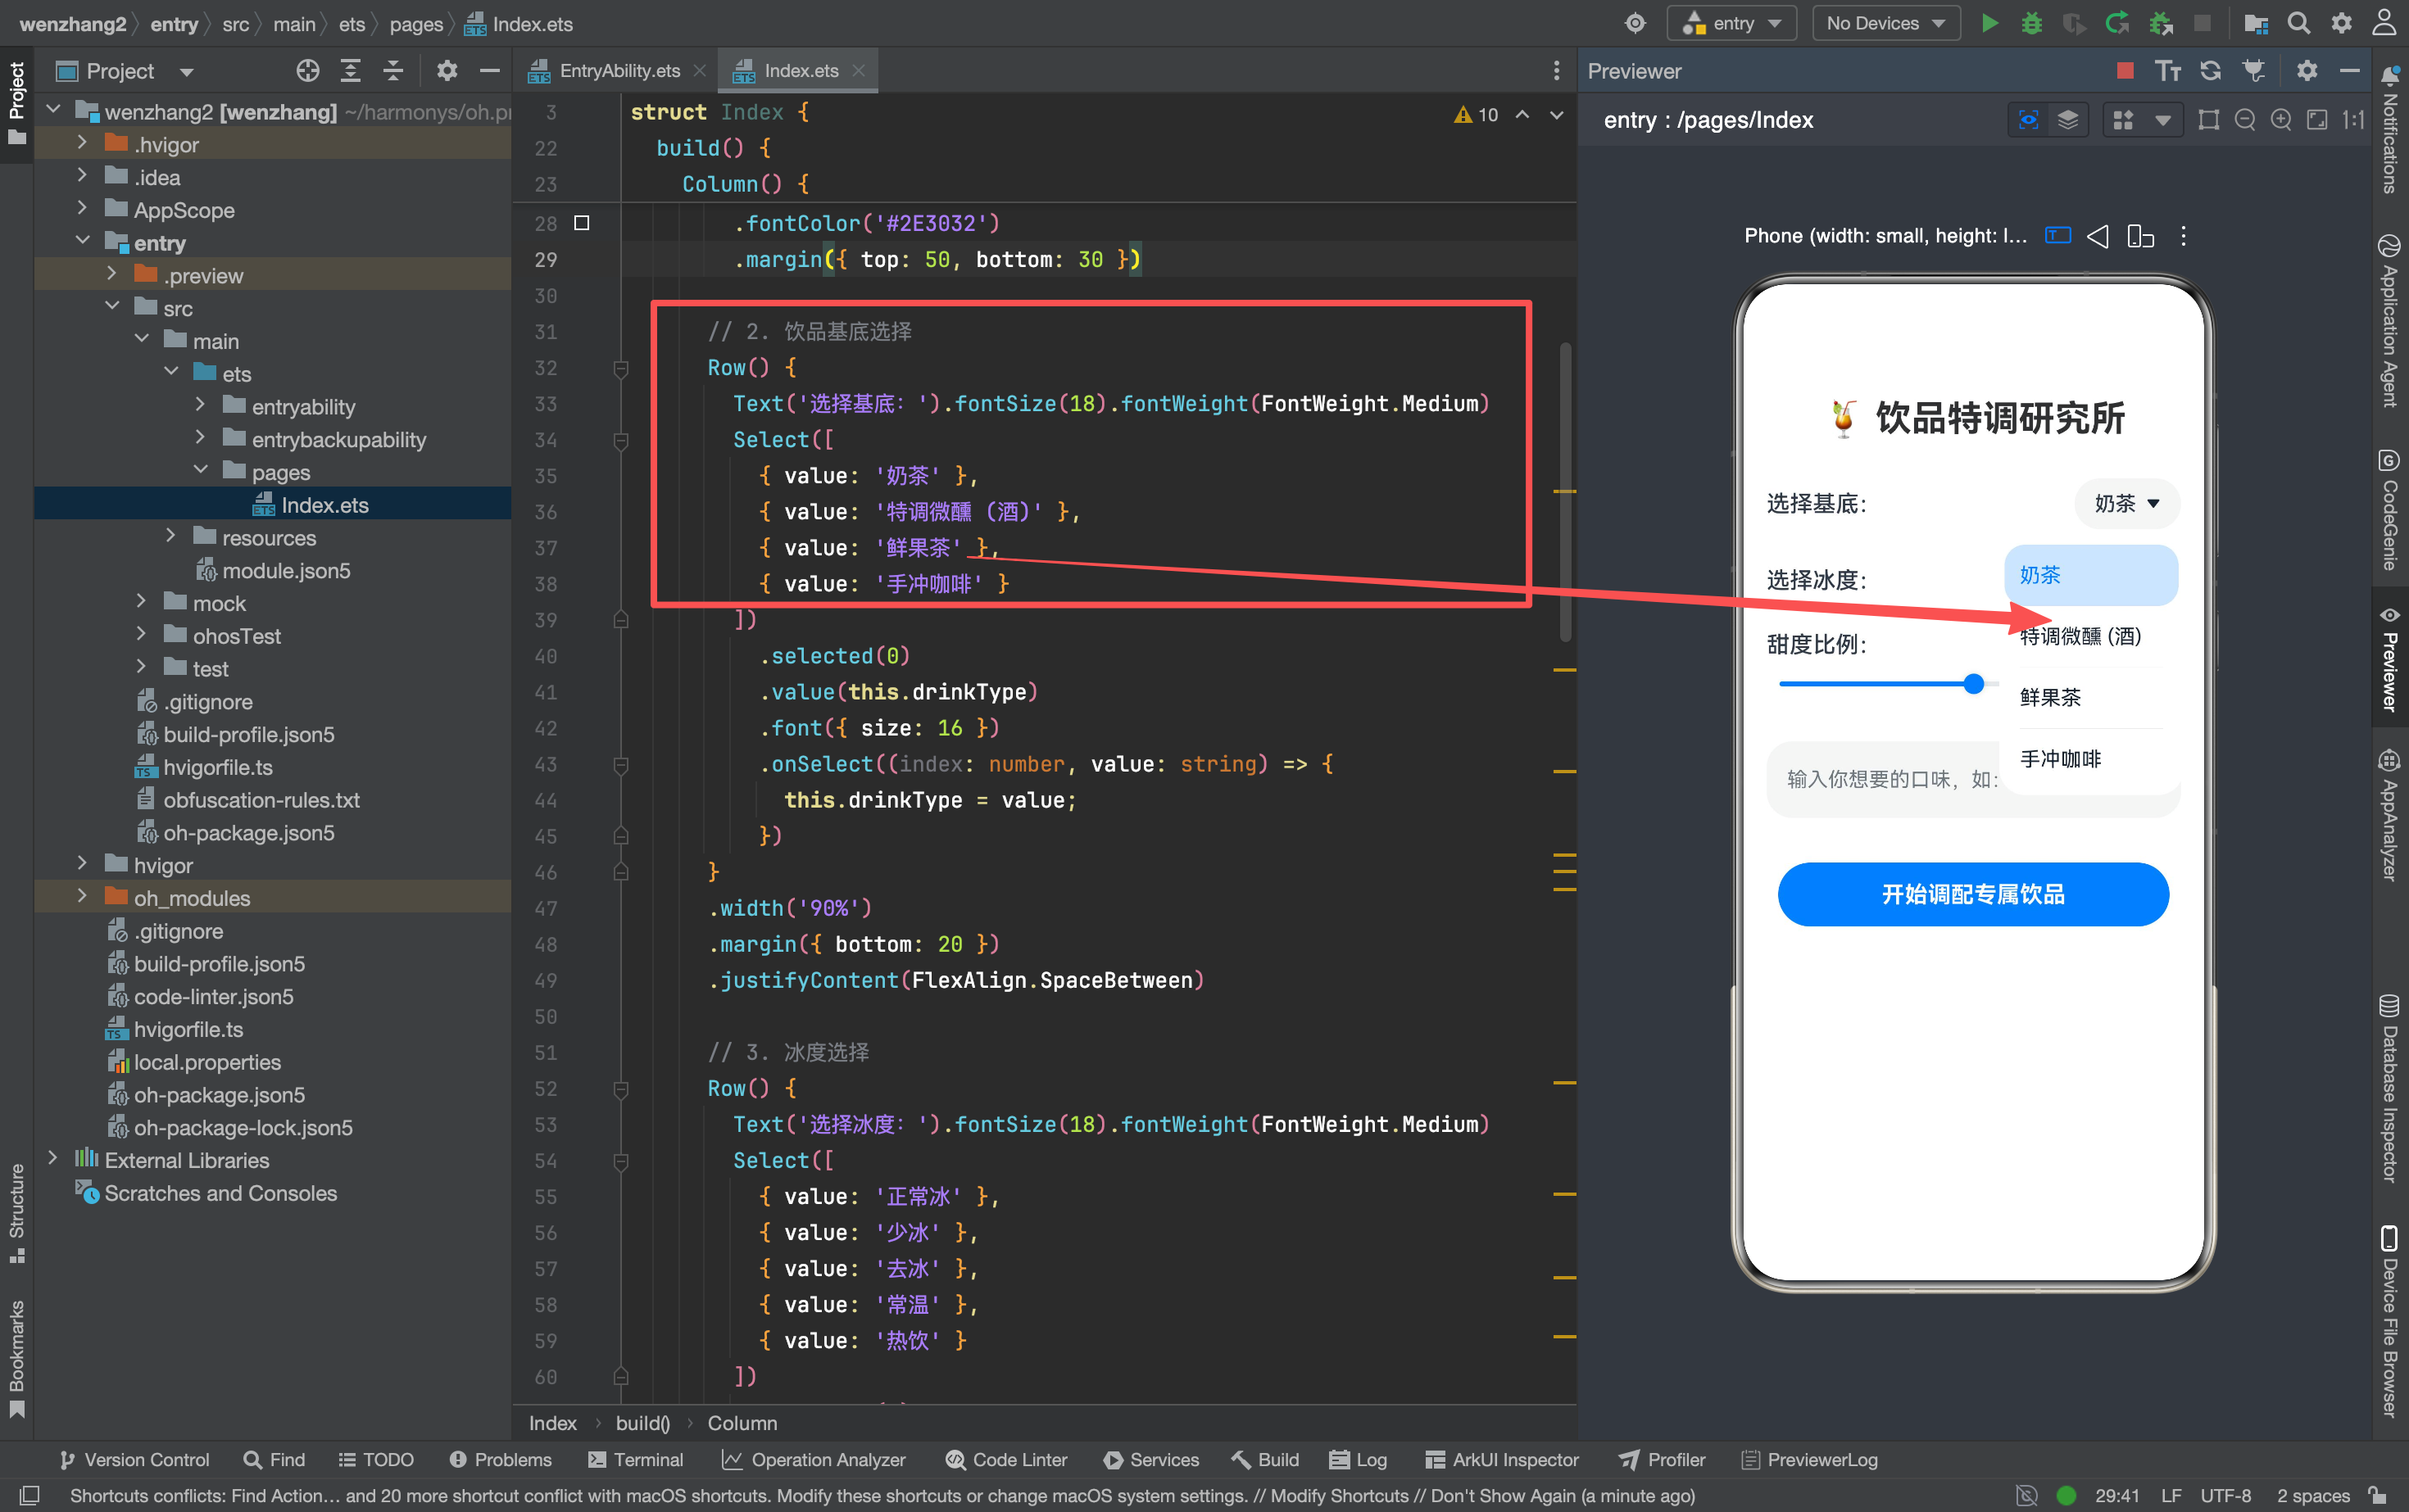Click the fit frame icon in Previewer
The width and height of the screenshot is (2409, 1512).
2208,120
